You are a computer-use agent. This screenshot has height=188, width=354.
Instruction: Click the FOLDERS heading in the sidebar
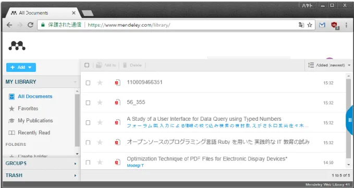point(16,144)
